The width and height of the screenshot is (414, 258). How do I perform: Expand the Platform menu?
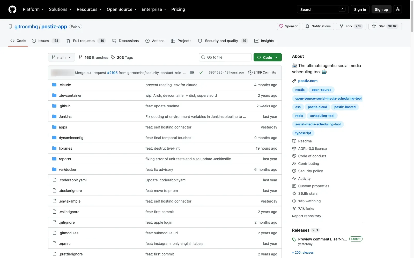(x=33, y=9)
